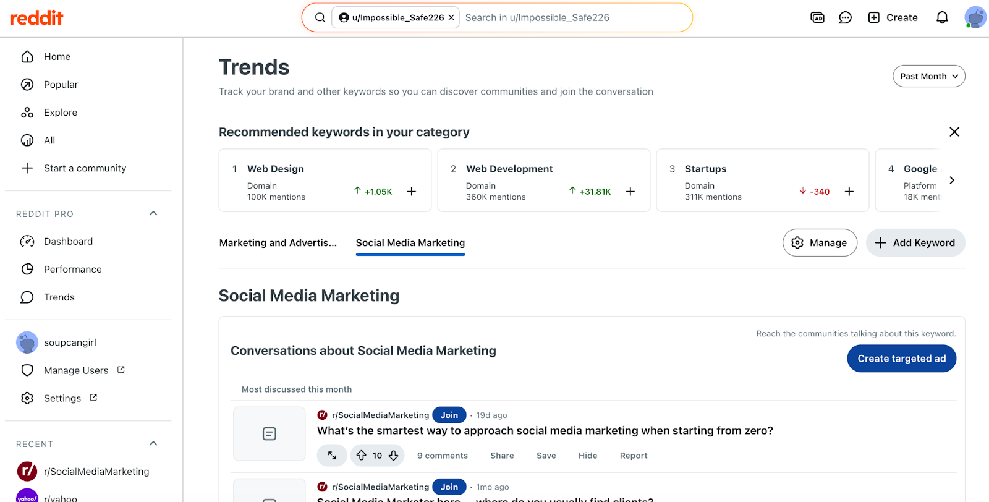Open the 9 comments link

[443, 456]
